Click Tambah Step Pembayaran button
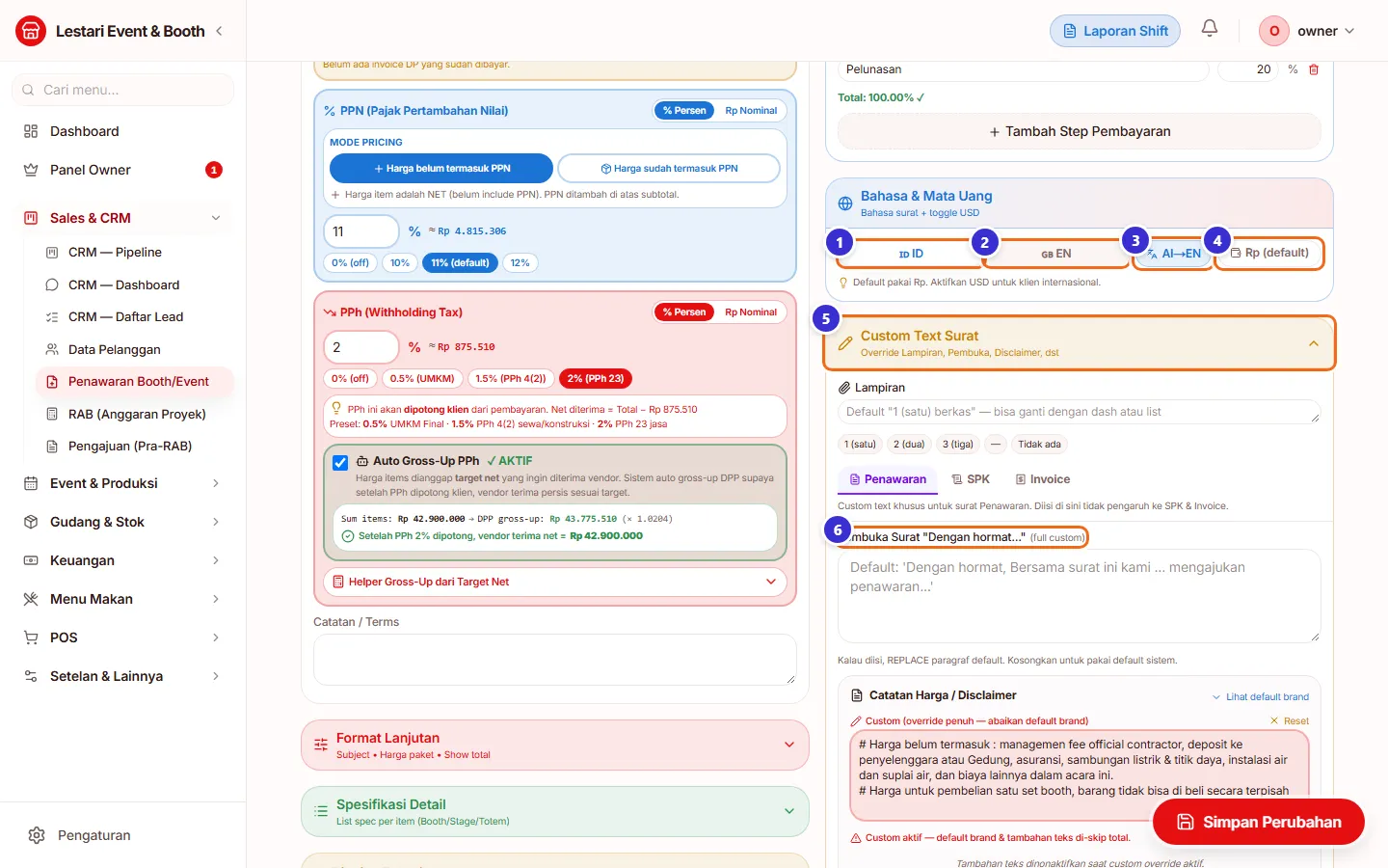1388x868 pixels. pyautogui.click(x=1080, y=132)
